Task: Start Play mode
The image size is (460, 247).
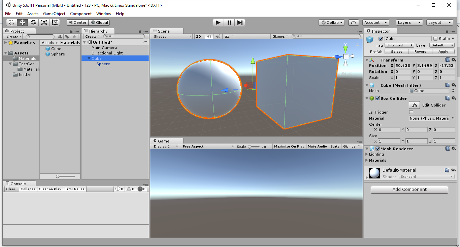Action: pos(218,23)
